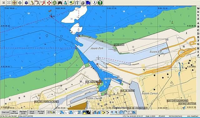Click the information bubble icon

(94, 3)
